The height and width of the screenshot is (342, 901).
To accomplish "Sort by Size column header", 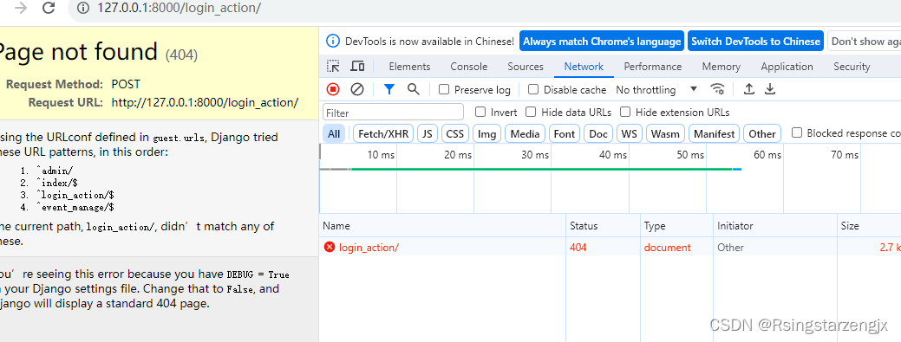I will (869, 226).
